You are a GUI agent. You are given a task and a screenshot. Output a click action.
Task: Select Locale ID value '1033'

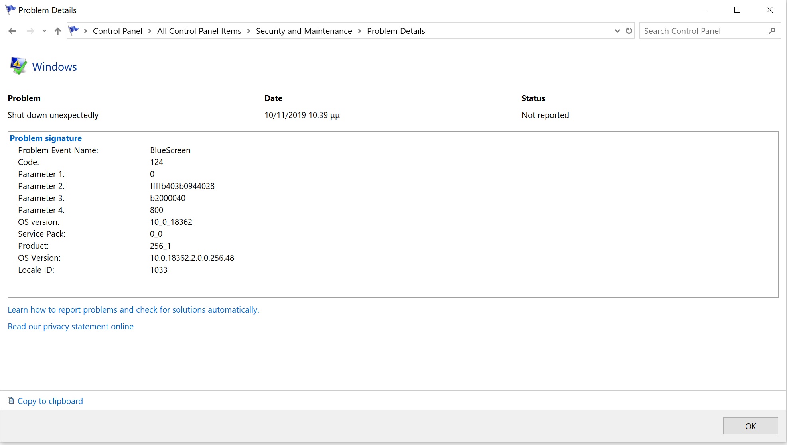pyautogui.click(x=158, y=270)
